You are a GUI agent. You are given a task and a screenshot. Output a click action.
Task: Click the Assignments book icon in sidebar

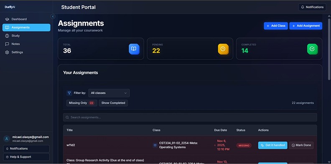[x=7, y=28]
